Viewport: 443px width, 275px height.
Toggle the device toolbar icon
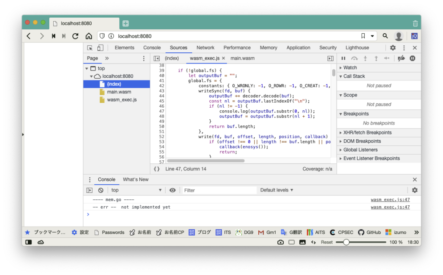point(100,48)
